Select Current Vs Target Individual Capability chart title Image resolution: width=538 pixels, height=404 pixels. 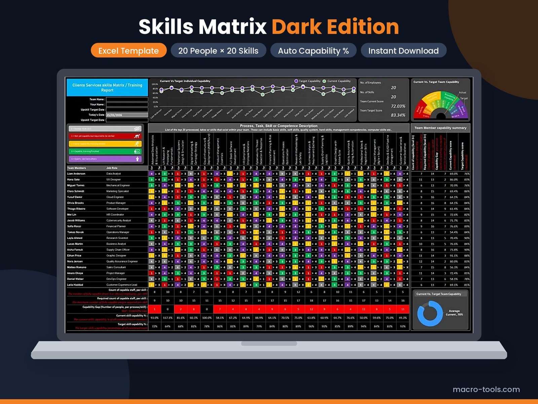tap(185, 81)
